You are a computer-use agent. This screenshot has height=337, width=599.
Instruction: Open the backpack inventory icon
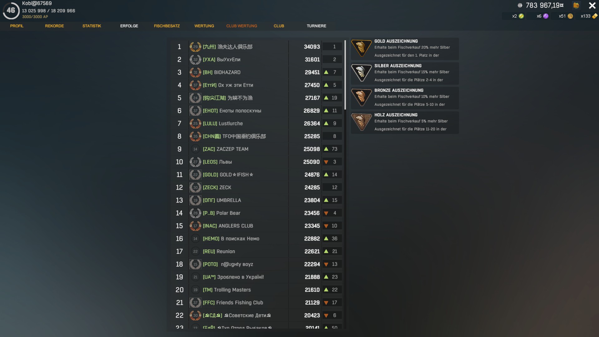click(x=576, y=5)
